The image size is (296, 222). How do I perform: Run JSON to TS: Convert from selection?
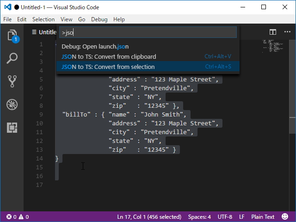pyautogui.click(x=148, y=67)
